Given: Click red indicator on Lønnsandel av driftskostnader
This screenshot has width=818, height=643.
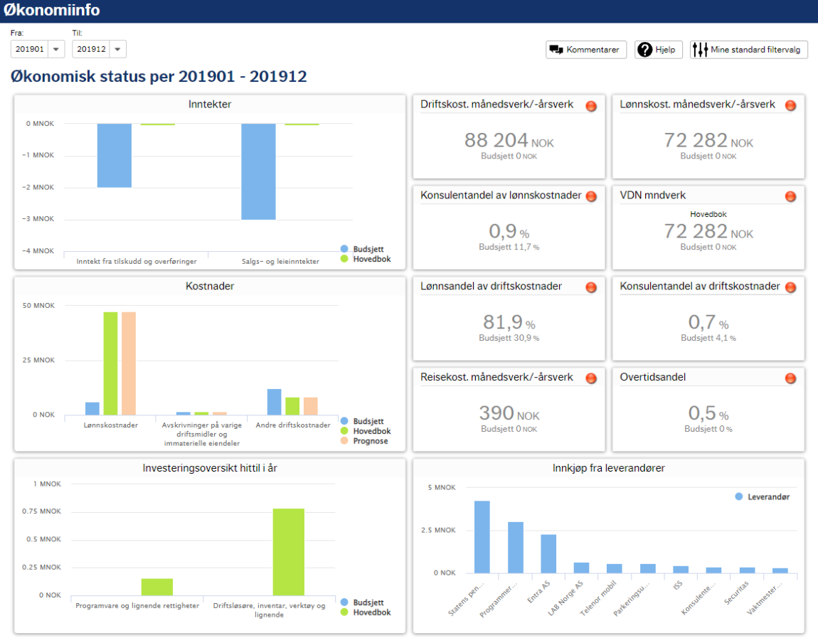Looking at the screenshot, I should coord(591,287).
